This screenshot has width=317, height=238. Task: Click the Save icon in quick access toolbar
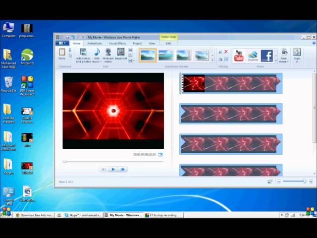point(67,37)
